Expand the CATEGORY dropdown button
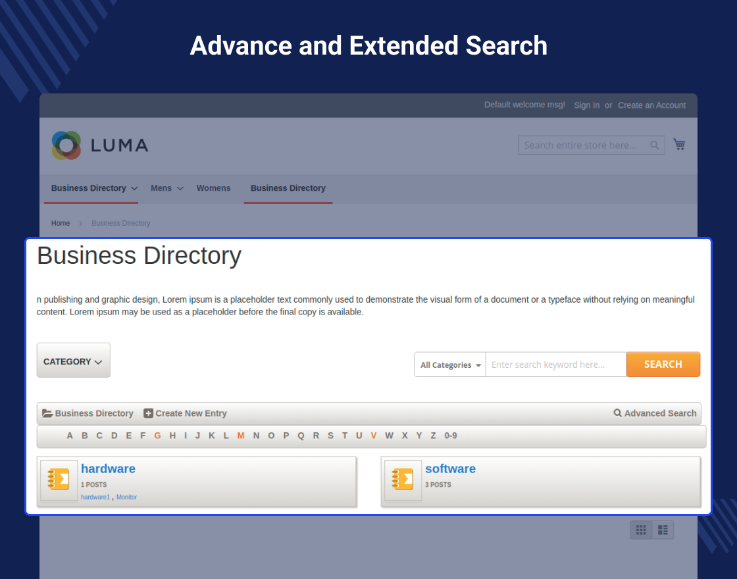 [x=73, y=360]
